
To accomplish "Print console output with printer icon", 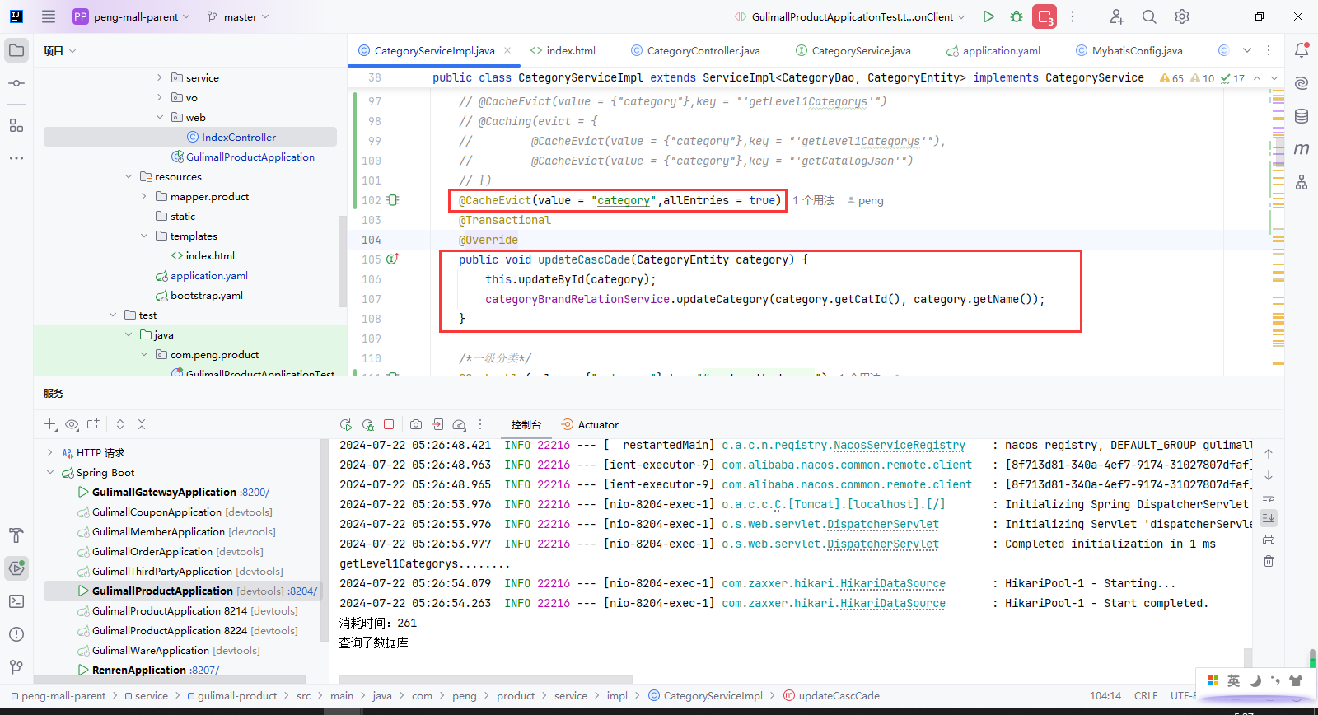I will click(x=1269, y=540).
